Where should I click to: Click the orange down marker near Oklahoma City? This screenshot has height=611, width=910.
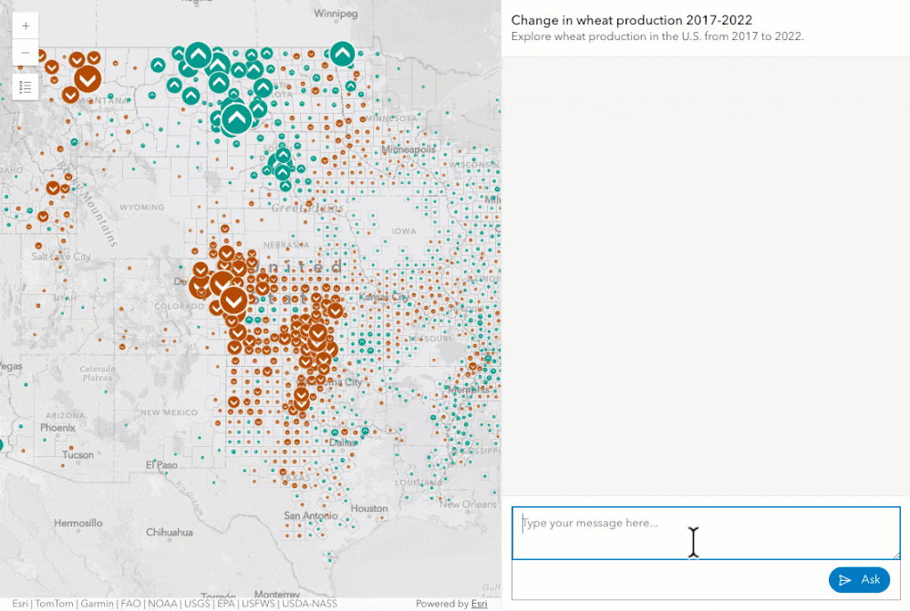[x=301, y=395]
